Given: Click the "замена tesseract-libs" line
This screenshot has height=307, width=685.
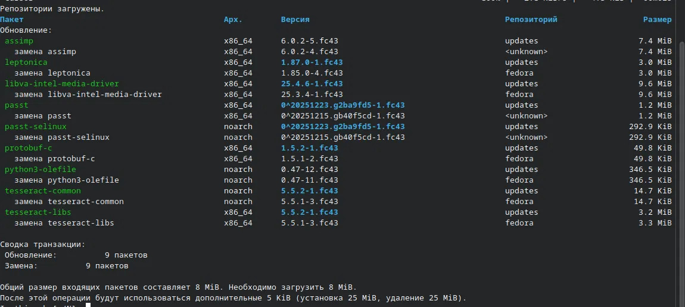Looking at the screenshot, I should pyautogui.click(x=64, y=223).
